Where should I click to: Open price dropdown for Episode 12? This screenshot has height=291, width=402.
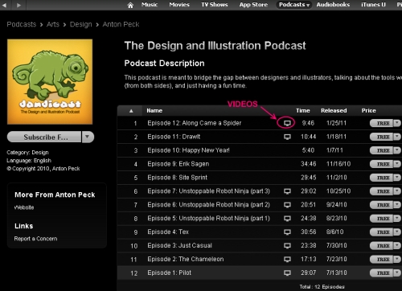click(x=397, y=123)
